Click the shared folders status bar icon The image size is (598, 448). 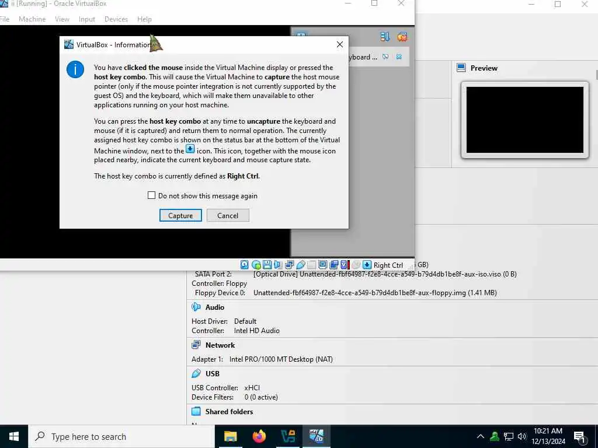pos(312,265)
